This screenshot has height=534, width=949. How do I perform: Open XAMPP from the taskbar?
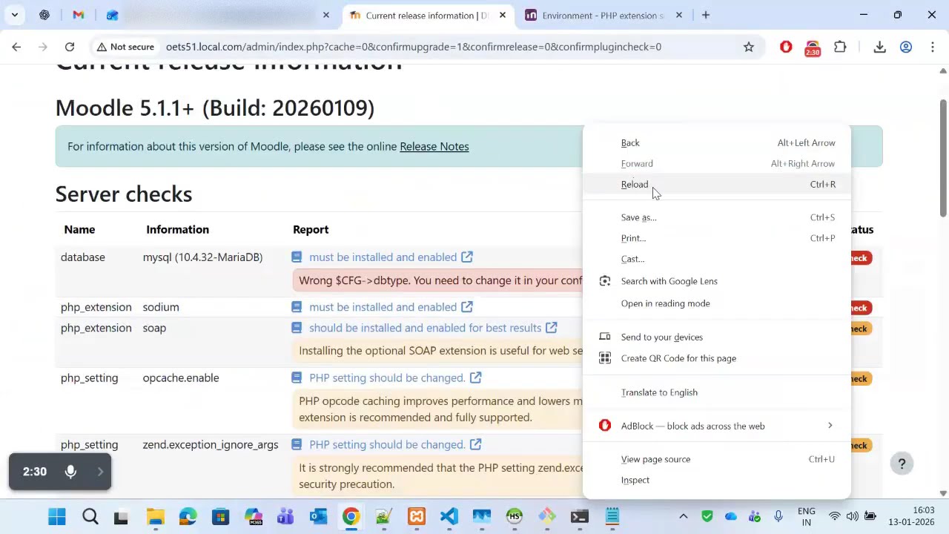click(416, 516)
